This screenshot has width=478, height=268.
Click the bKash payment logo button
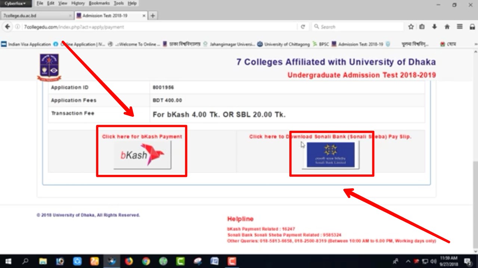coord(142,155)
